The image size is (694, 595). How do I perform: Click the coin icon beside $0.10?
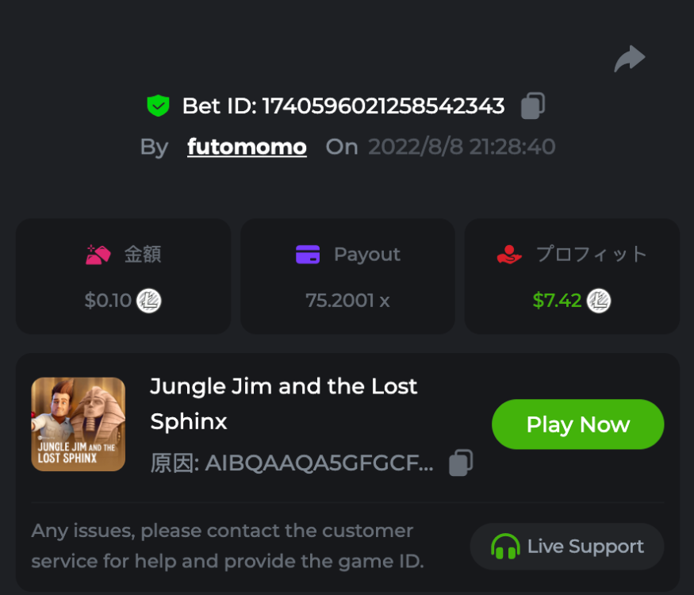(148, 301)
